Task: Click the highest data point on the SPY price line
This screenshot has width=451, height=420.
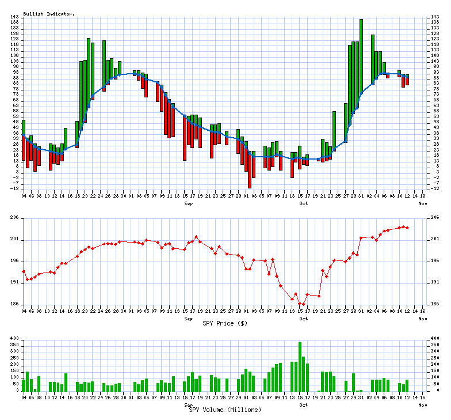Action: coord(403,226)
